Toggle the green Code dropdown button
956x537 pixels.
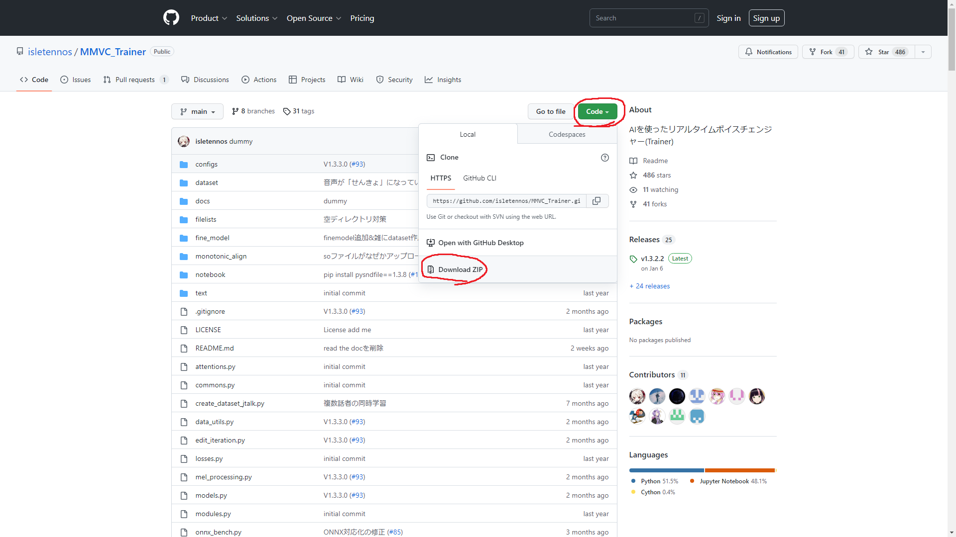[x=597, y=111]
